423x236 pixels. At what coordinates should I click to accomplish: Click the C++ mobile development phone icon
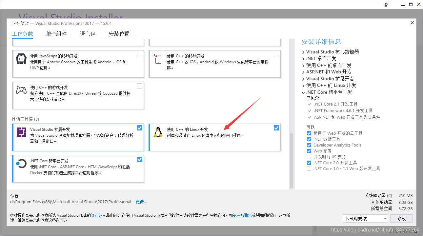(x=157, y=59)
